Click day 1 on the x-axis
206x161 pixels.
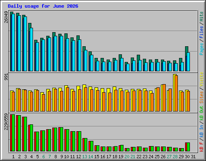point(13,157)
